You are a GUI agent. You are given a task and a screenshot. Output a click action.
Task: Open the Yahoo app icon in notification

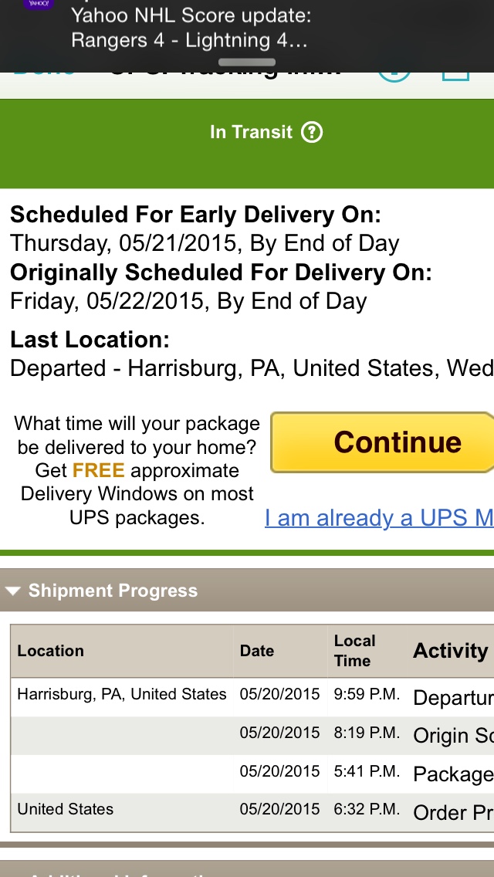pos(38,5)
